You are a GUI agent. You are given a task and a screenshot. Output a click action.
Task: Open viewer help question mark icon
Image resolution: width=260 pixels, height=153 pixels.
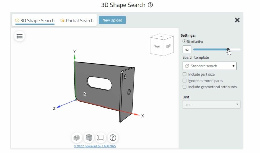113,138
